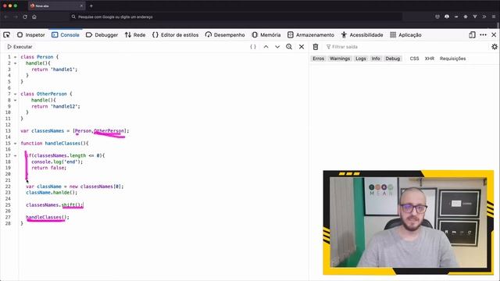Screen dimensions: 500x281
Task: Toggle the Logs filter
Action: [x=361, y=59]
